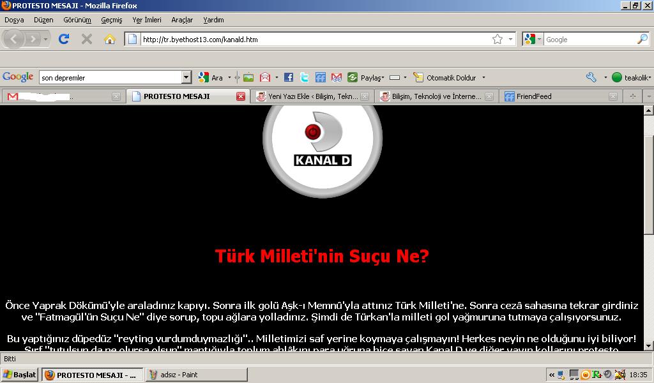Open the Görünüm menu

(x=77, y=20)
